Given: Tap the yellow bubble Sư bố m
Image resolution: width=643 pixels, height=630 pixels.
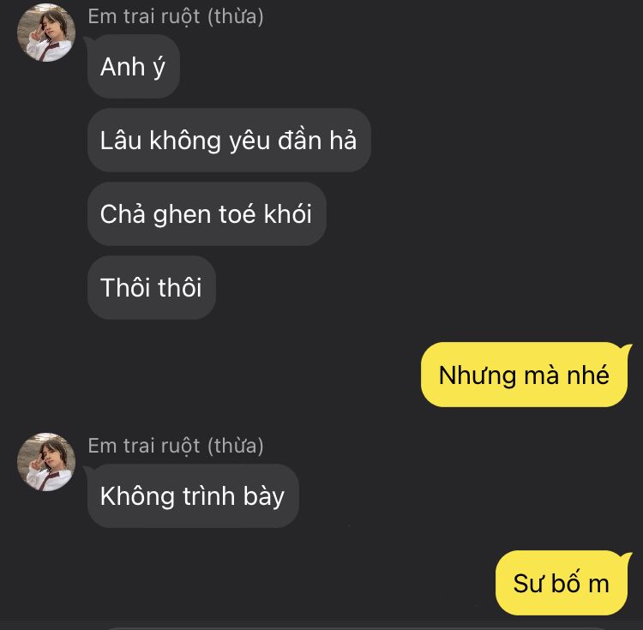Looking at the screenshot, I should pos(562,583).
